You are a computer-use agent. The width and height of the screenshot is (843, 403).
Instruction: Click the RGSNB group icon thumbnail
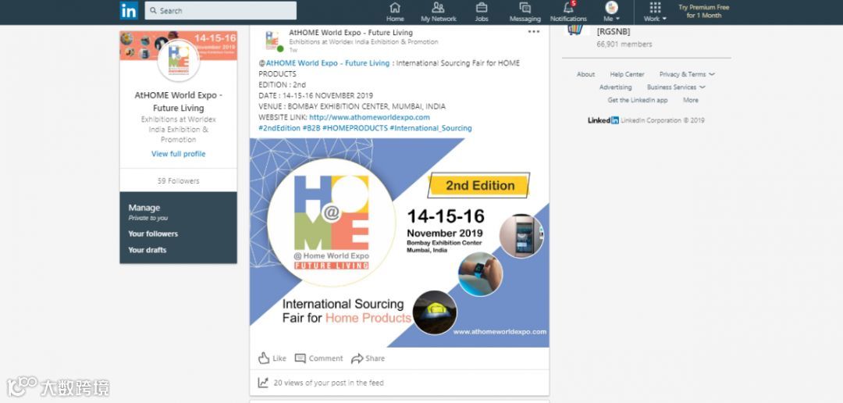point(576,30)
